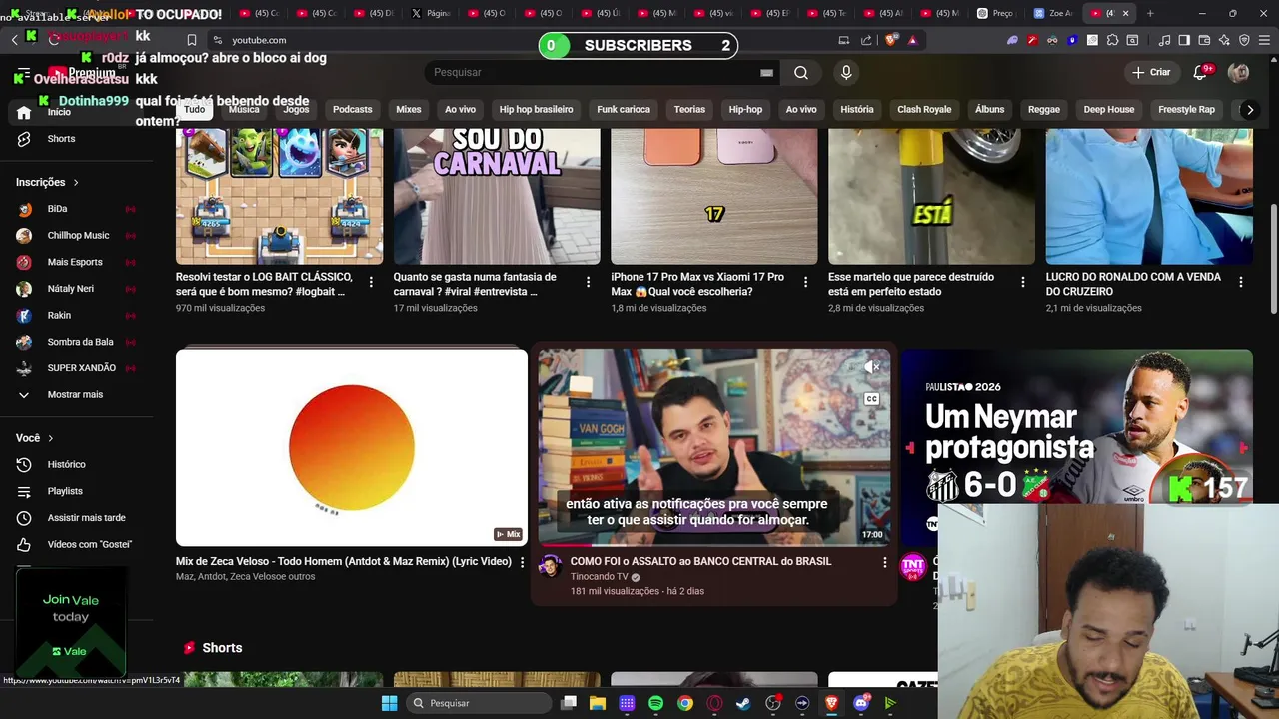Image resolution: width=1279 pixels, height=719 pixels.
Task: Toggle the browser sidebar panel icon
Action: coord(1184,40)
